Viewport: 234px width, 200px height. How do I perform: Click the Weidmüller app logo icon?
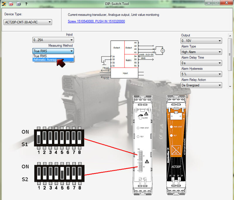tap(4, 4)
